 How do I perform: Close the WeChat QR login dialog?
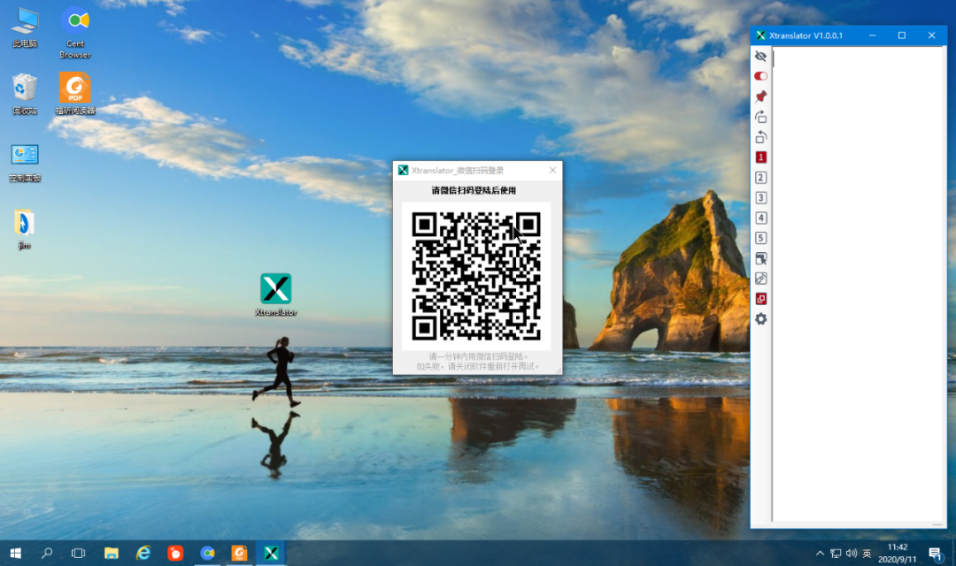(552, 170)
